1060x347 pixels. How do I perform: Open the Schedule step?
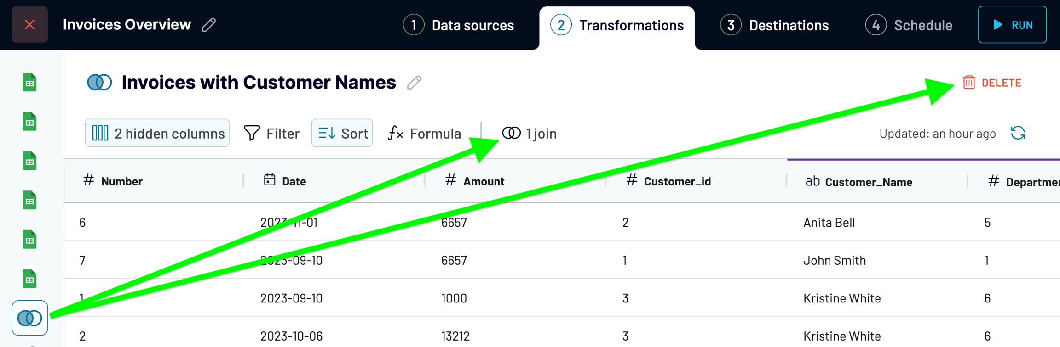point(909,25)
